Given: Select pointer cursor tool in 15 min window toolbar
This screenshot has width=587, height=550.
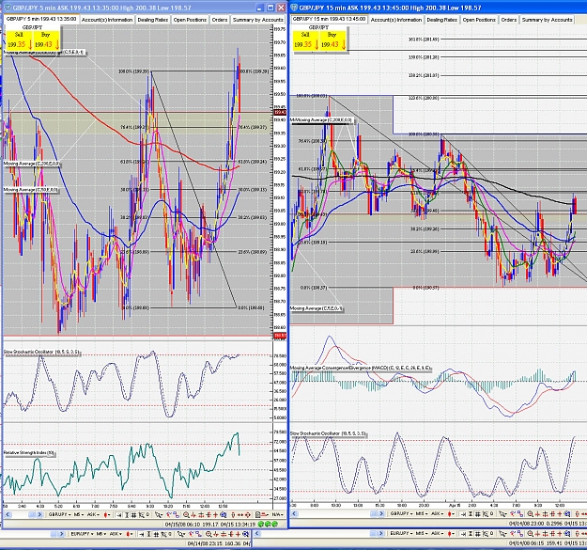Looking at the screenshot, I should 502,513.
